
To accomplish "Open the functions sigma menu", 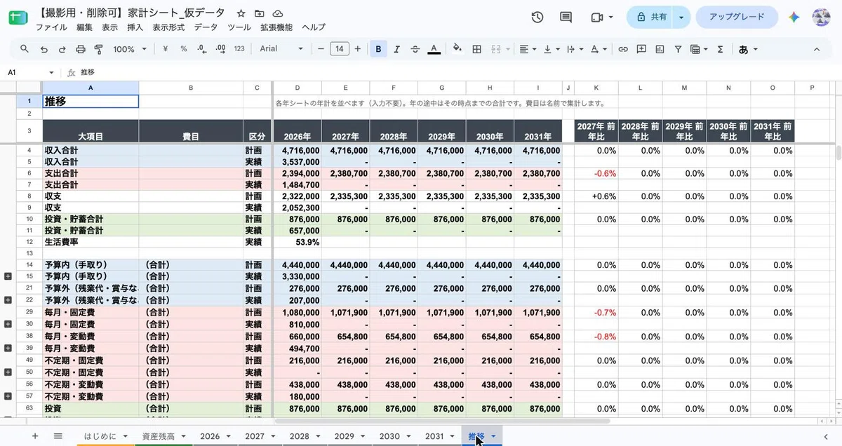I will point(720,49).
